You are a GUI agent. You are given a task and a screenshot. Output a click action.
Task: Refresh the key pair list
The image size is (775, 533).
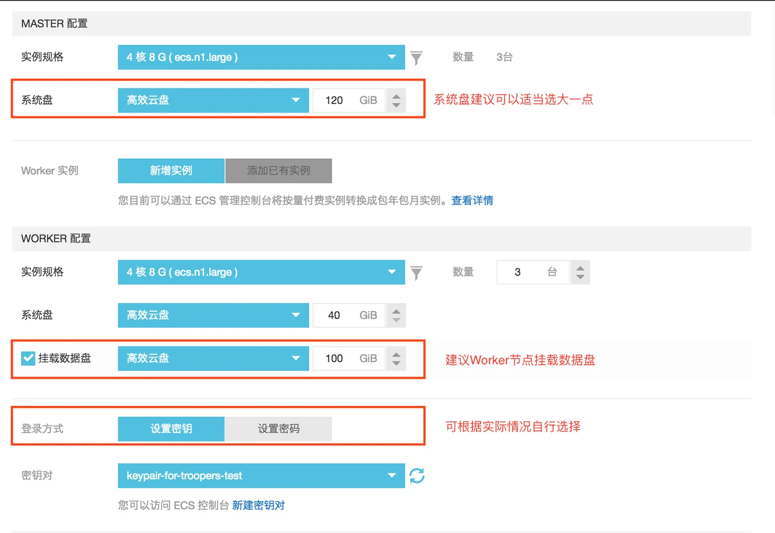[417, 475]
